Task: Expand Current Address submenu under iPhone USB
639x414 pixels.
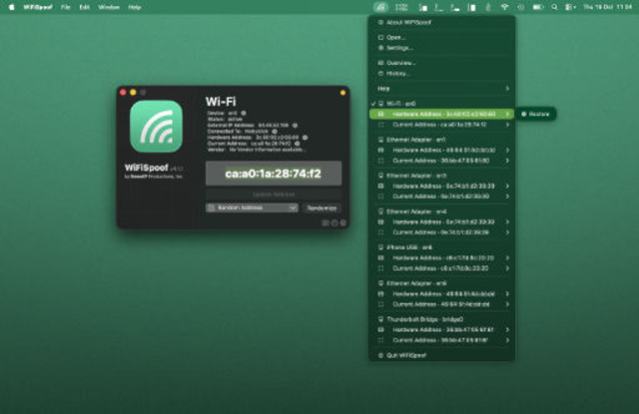Action: click(441, 268)
